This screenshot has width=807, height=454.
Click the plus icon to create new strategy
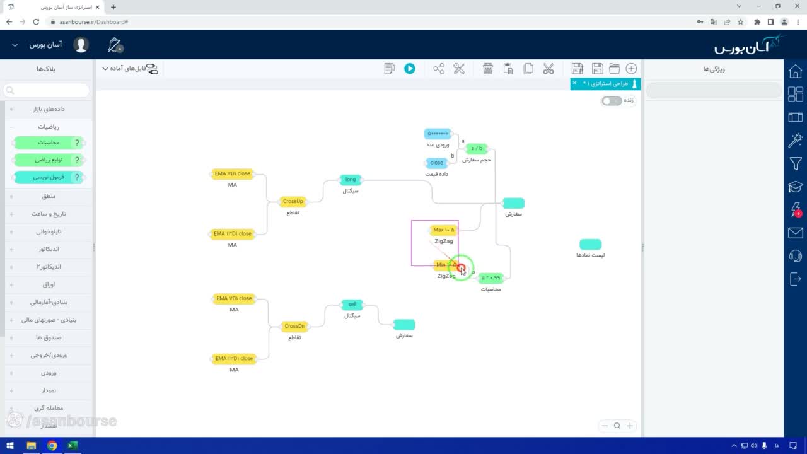tap(631, 69)
